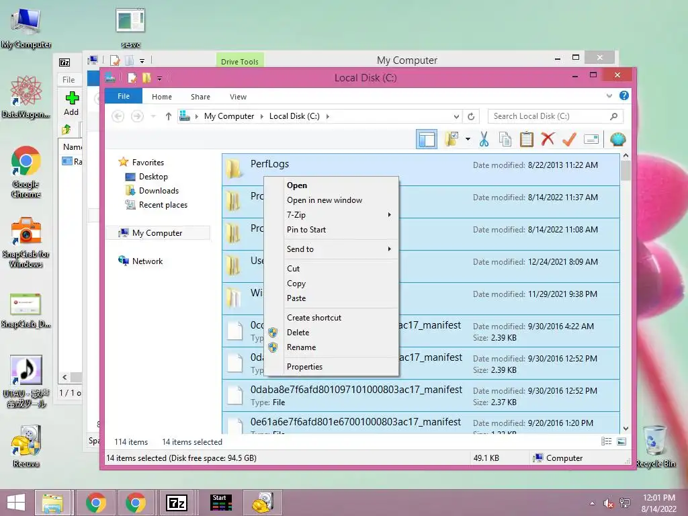Open the Help question mark icon
688x516 pixels.
click(624, 95)
